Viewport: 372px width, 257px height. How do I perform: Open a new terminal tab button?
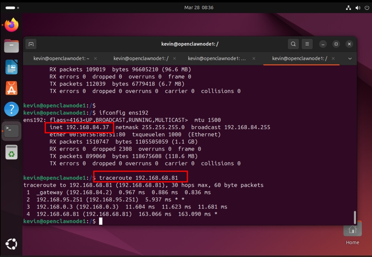click(31, 44)
